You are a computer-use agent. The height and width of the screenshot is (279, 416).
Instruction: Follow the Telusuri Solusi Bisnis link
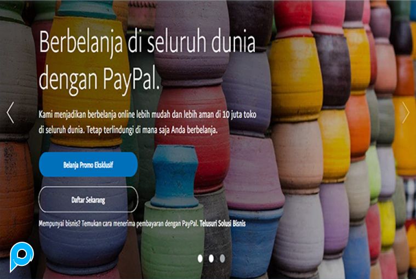[x=223, y=223]
